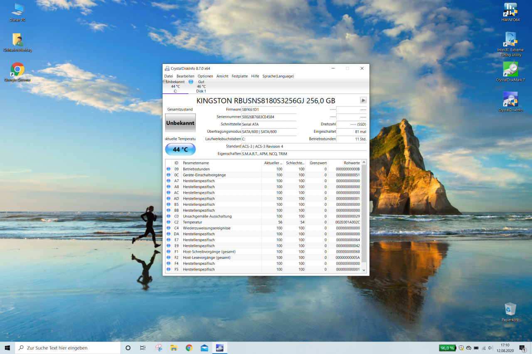
Task: Click the next disk arrow button
Action: pos(363,100)
